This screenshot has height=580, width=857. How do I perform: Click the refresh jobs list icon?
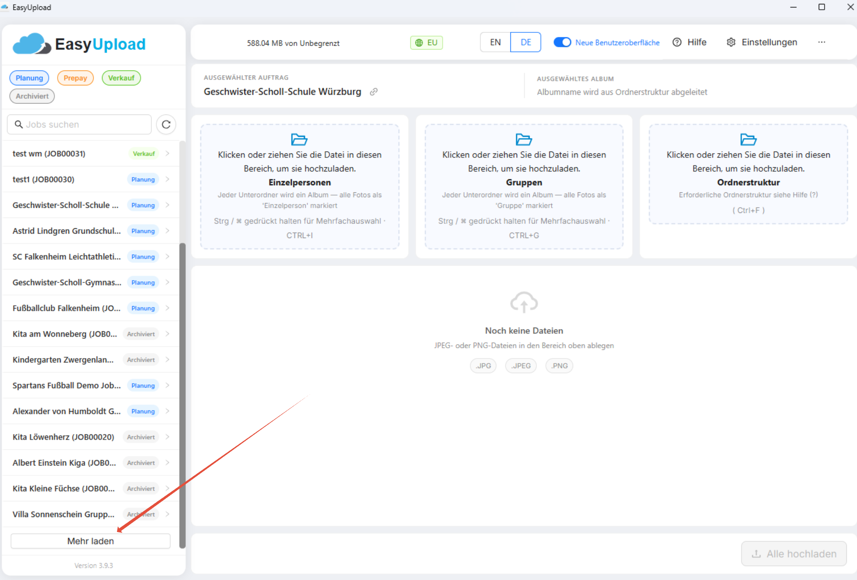(166, 125)
